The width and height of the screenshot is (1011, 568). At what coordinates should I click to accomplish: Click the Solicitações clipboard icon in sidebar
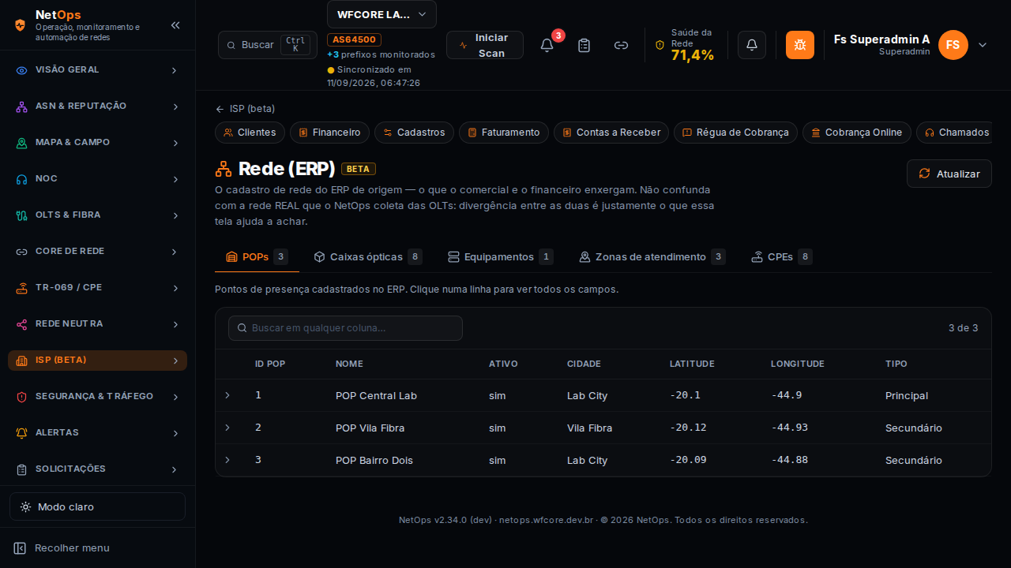(x=22, y=469)
